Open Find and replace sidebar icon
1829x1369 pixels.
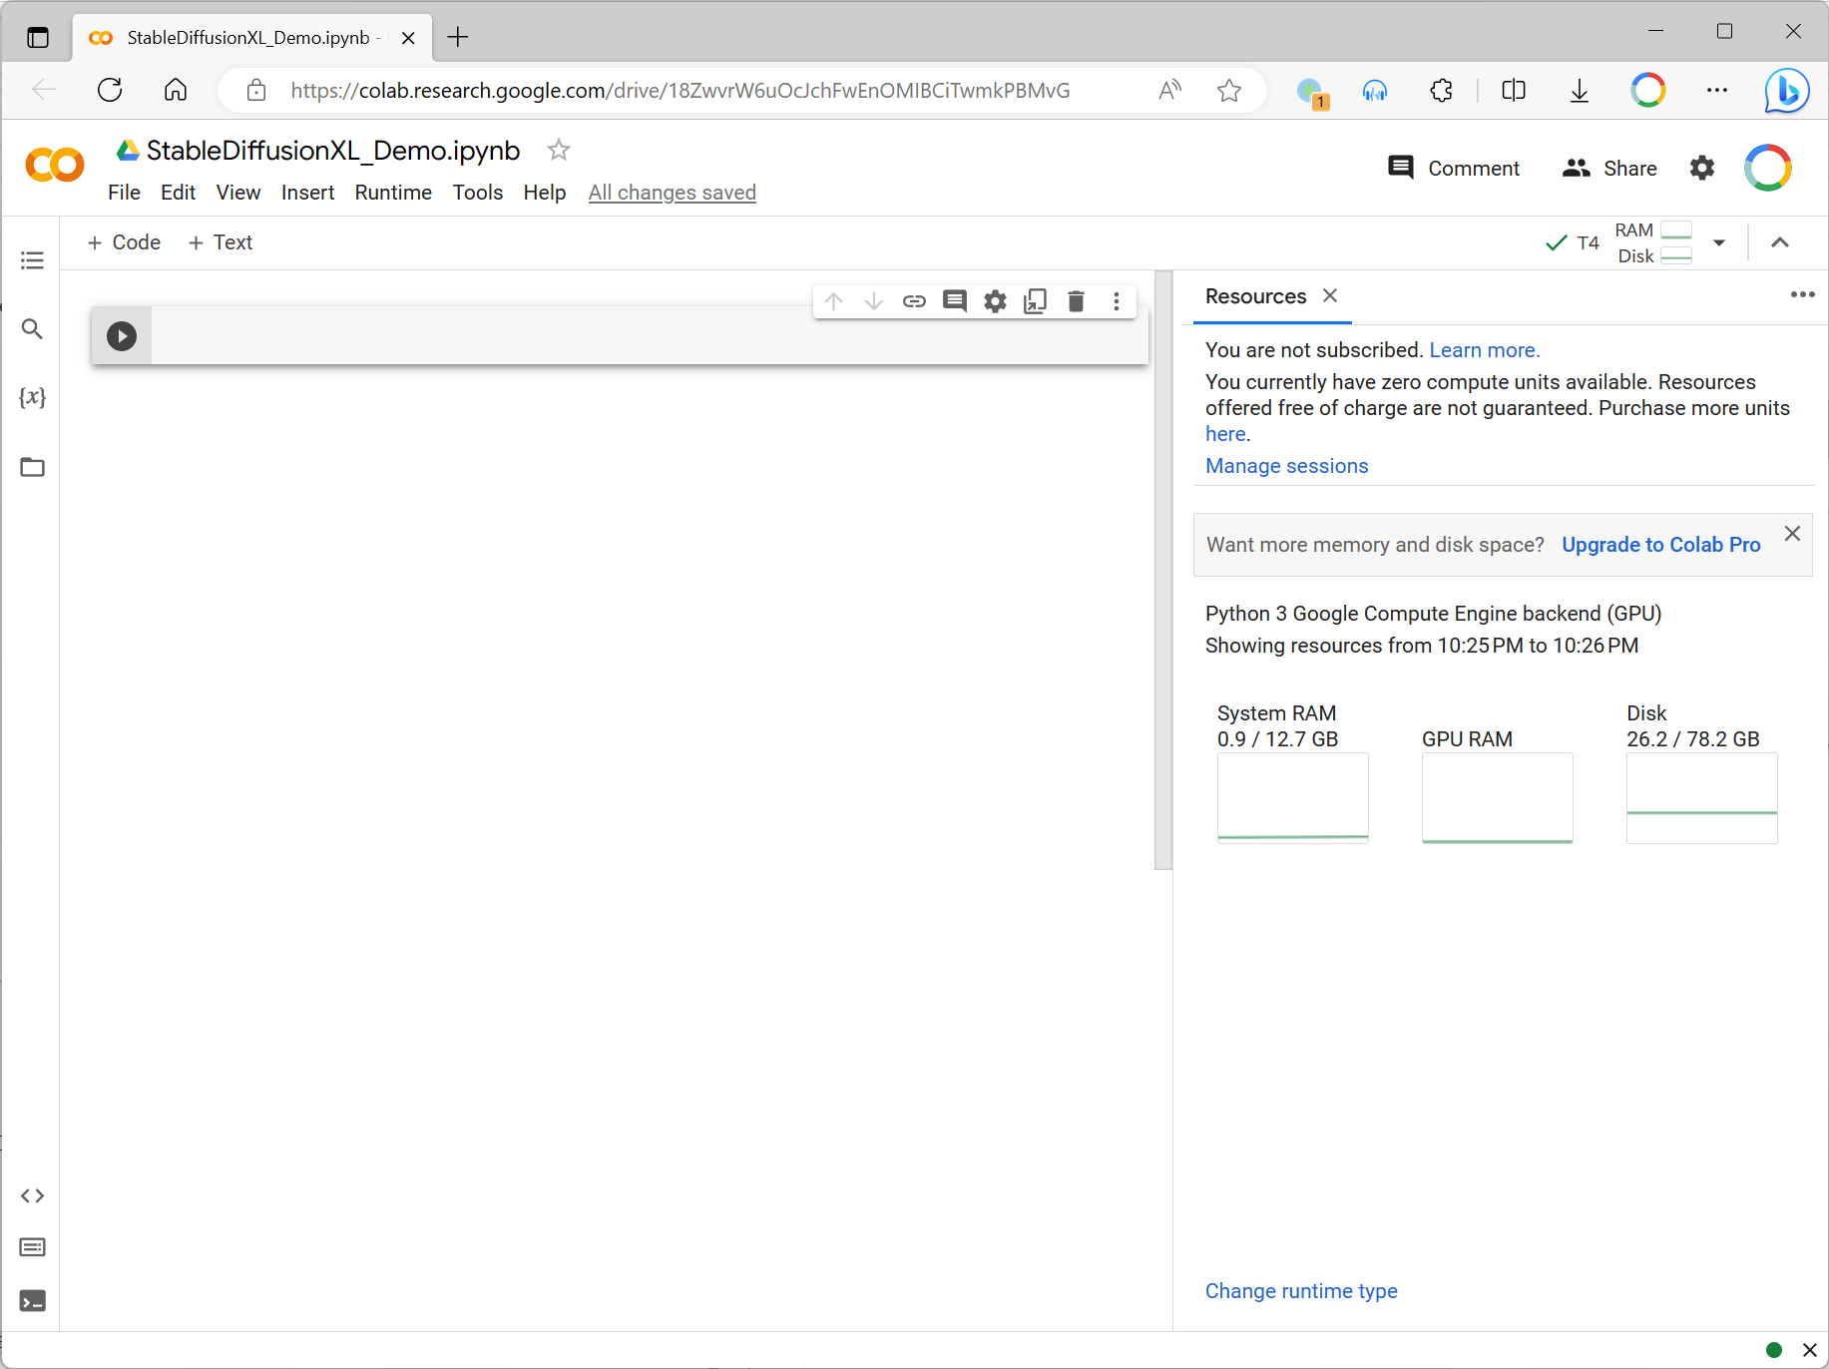(x=32, y=328)
